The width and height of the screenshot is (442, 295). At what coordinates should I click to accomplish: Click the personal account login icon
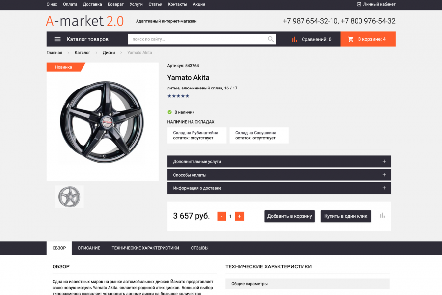tap(359, 4)
